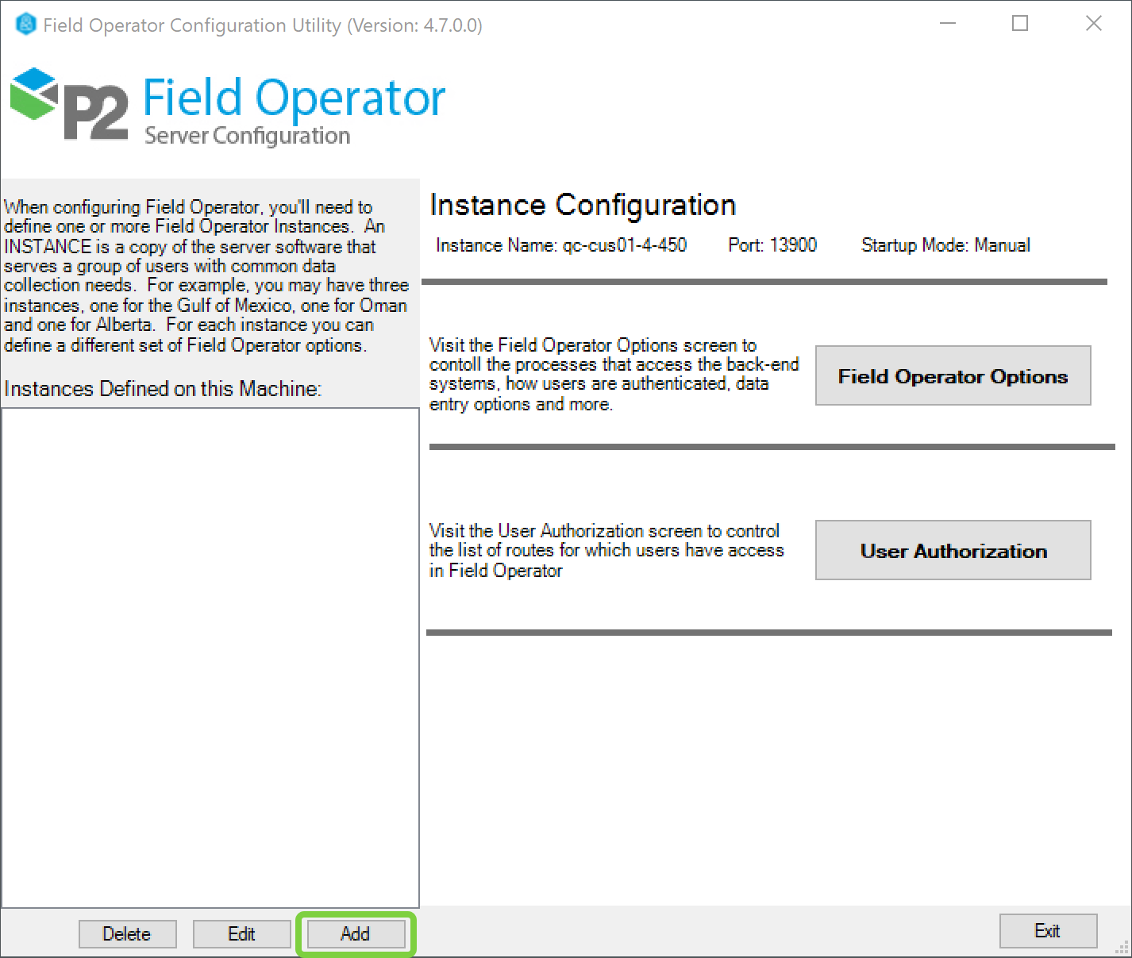Maximize the Configuration Utility window
The image size is (1132, 958).
pyautogui.click(x=1020, y=24)
